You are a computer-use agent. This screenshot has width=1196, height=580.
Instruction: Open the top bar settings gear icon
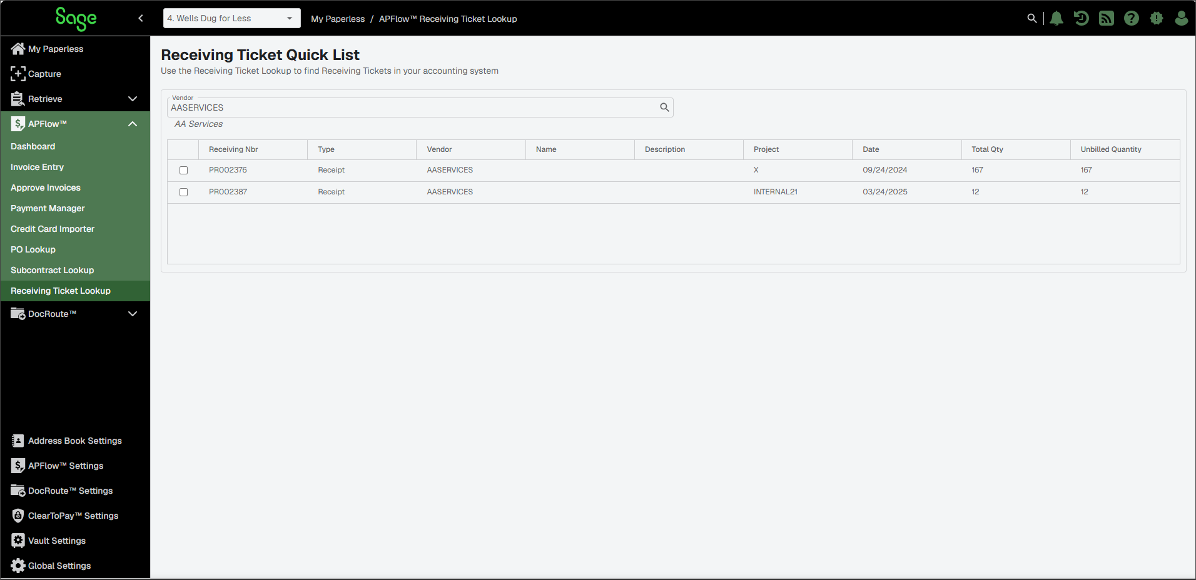point(1157,18)
